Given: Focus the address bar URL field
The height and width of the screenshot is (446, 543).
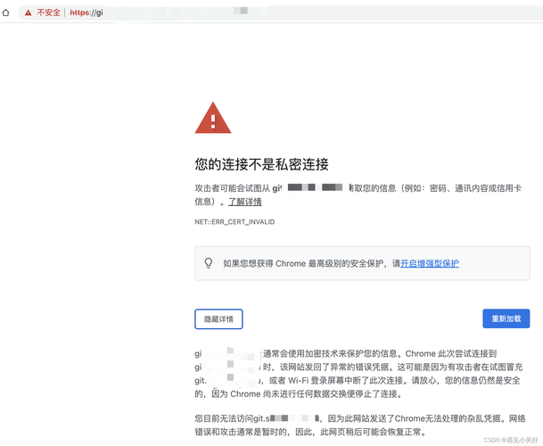Looking at the screenshot, I should pyautogui.click(x=281, y=12).
